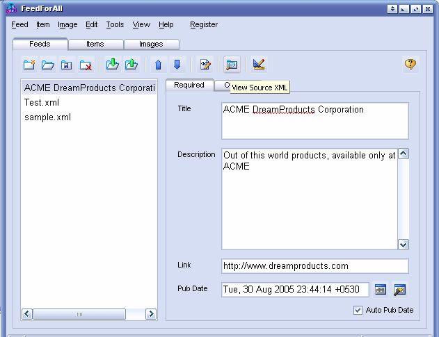Uncheck the Auto Pub Date checkbox
This screenshot has width=439, height=337.
pyautogui.click(x=358, y=310)
